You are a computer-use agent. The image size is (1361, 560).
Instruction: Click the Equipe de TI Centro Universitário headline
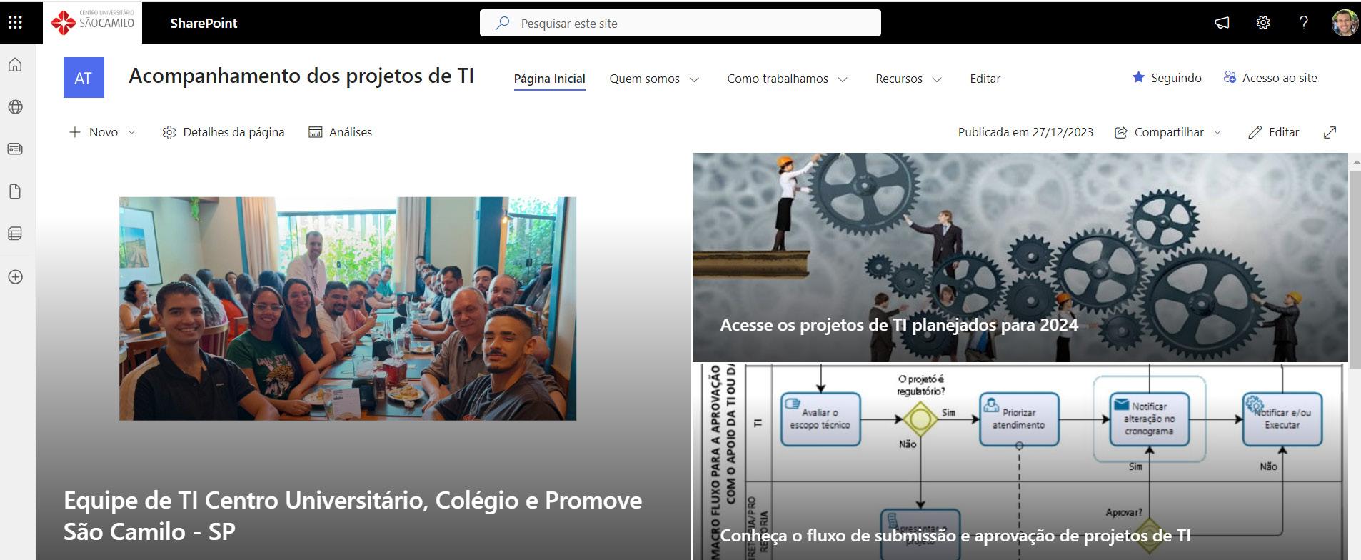coord(353,516)
